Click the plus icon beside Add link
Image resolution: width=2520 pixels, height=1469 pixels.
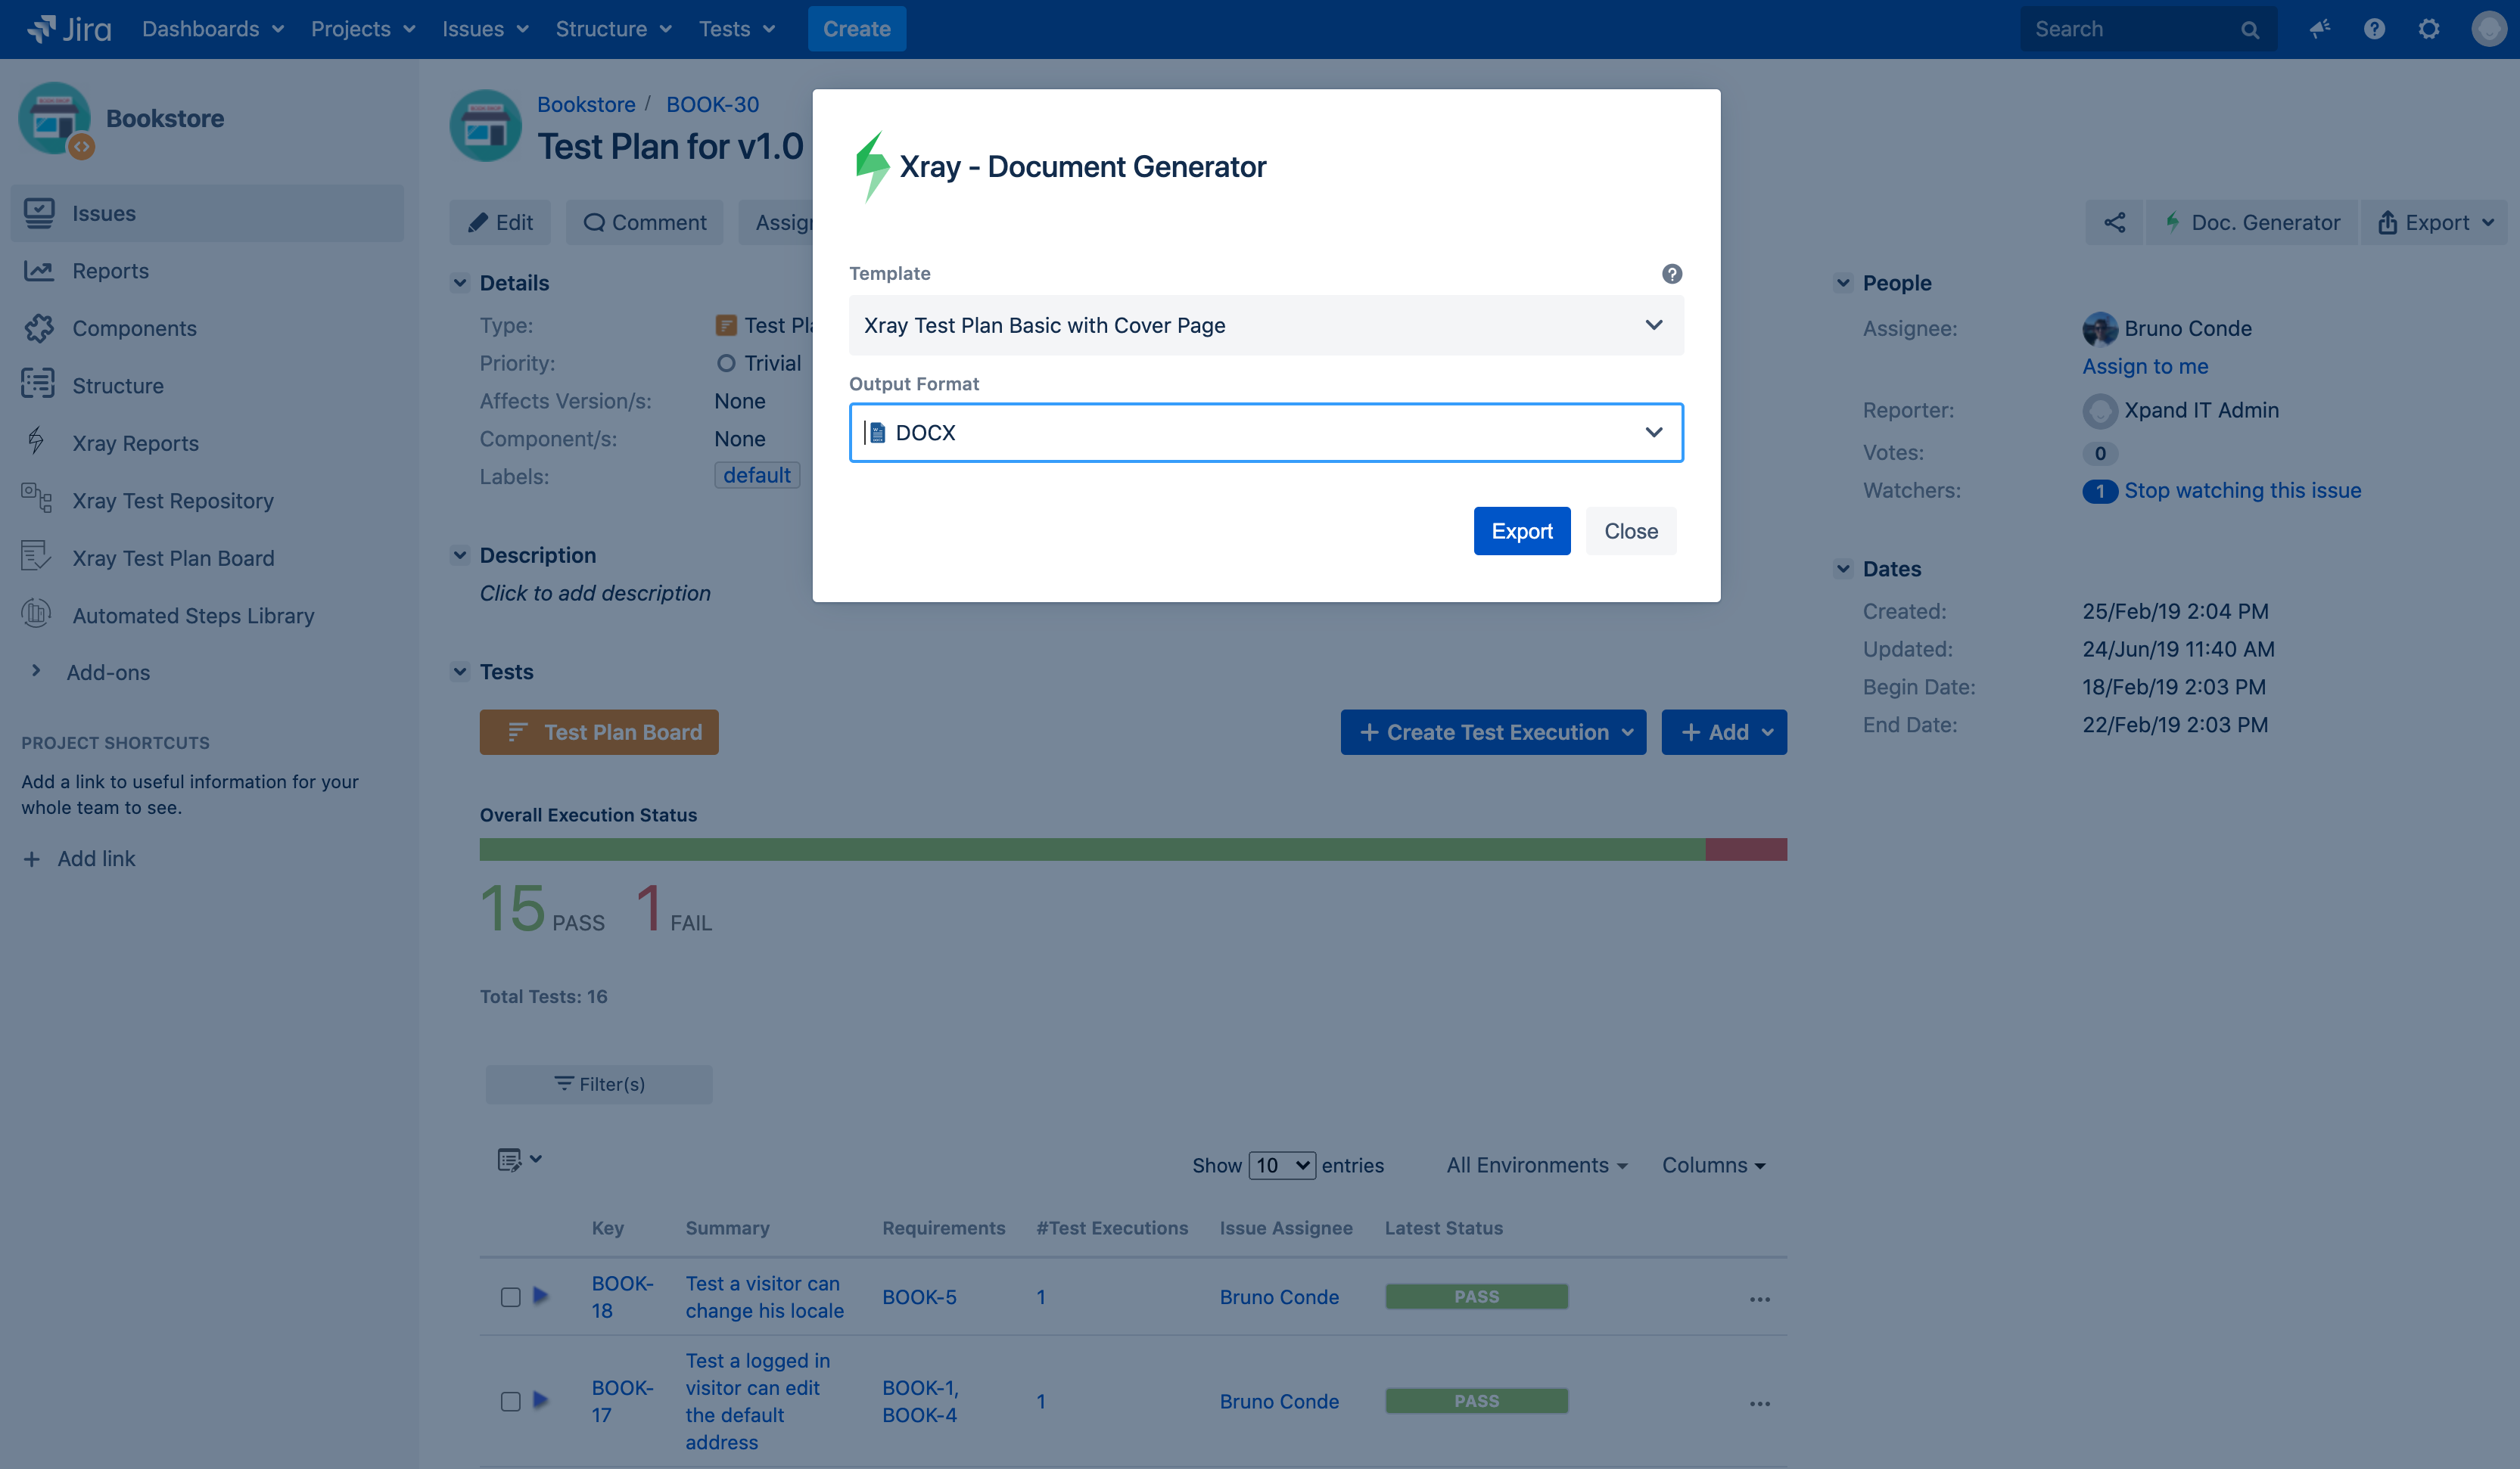click(x=32, y=859)
